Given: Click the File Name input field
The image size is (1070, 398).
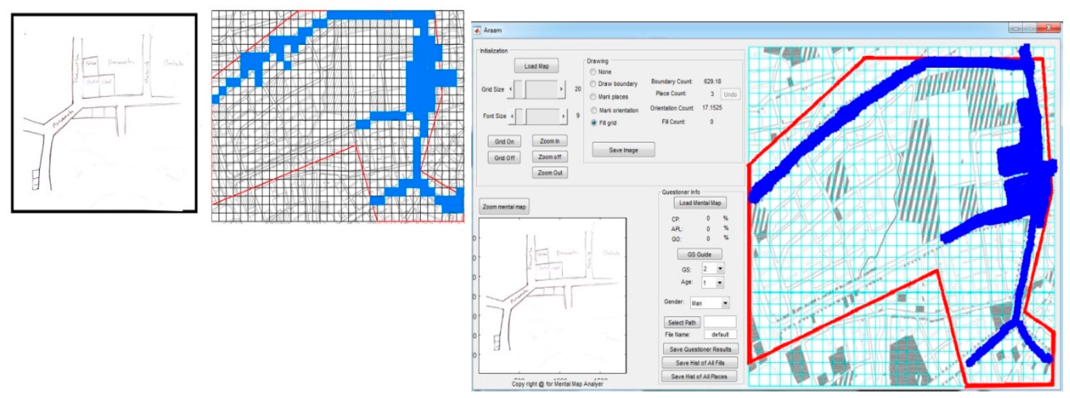Looking at the screenshot, I should [x=720, y=335].
